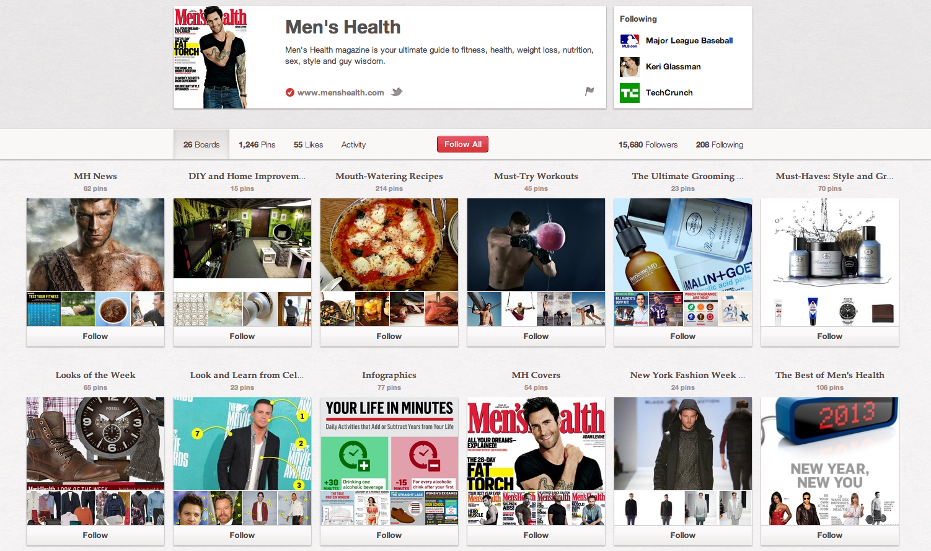Follow the Look and Learn from Celebrities board
This screenshot has width=931, height=551.
(x=242, y=535)
